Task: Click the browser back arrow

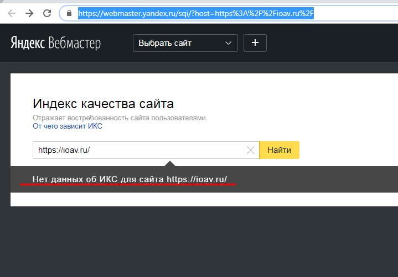Action: point(12,13)
